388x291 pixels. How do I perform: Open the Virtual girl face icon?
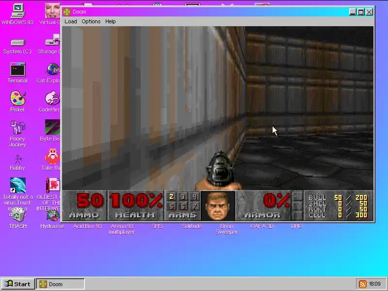(52, 10)
